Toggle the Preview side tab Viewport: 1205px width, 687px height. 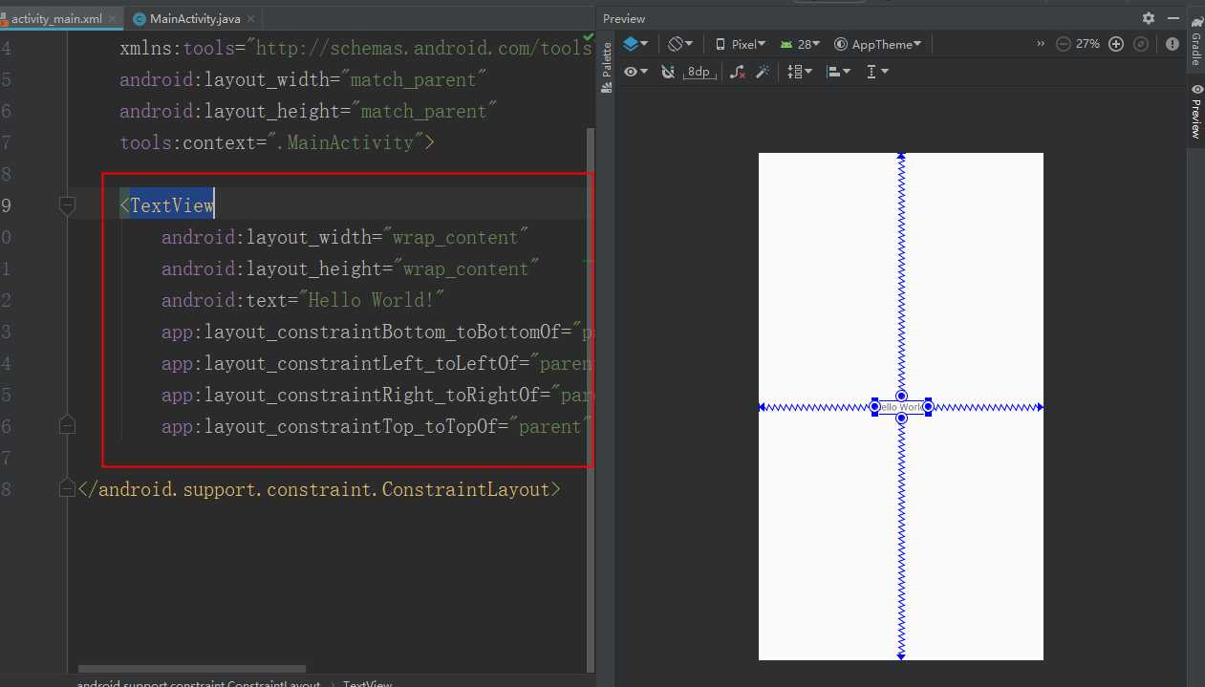(1195, 111)
